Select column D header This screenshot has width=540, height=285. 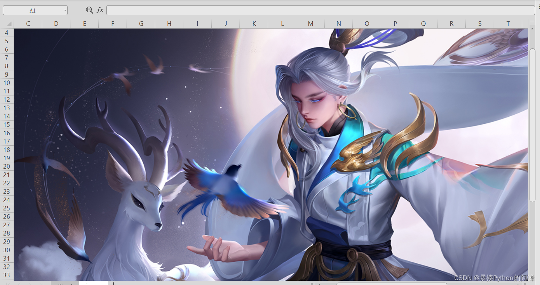[56, 24]
